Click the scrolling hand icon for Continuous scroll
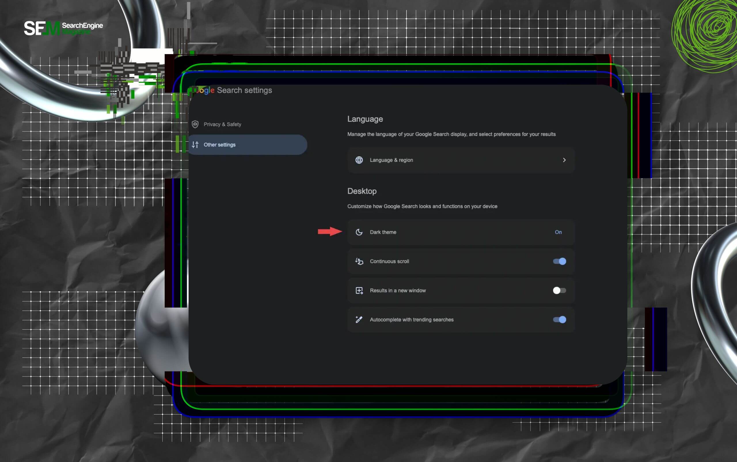The height and width of the screenshot is (462, 737). [359, 261]
